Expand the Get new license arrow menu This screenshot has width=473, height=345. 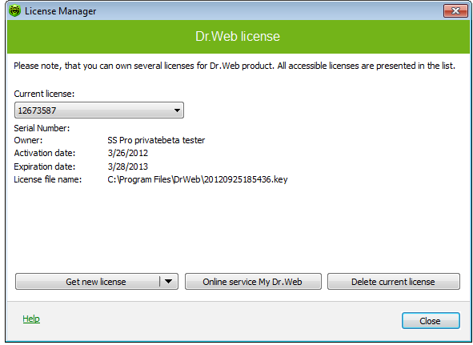pyautogui.click(x=169, y=282)
